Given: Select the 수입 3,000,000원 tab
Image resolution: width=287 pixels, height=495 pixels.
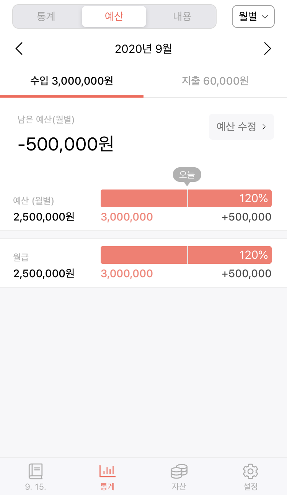Looking at the screenshot, I should 72,81.
